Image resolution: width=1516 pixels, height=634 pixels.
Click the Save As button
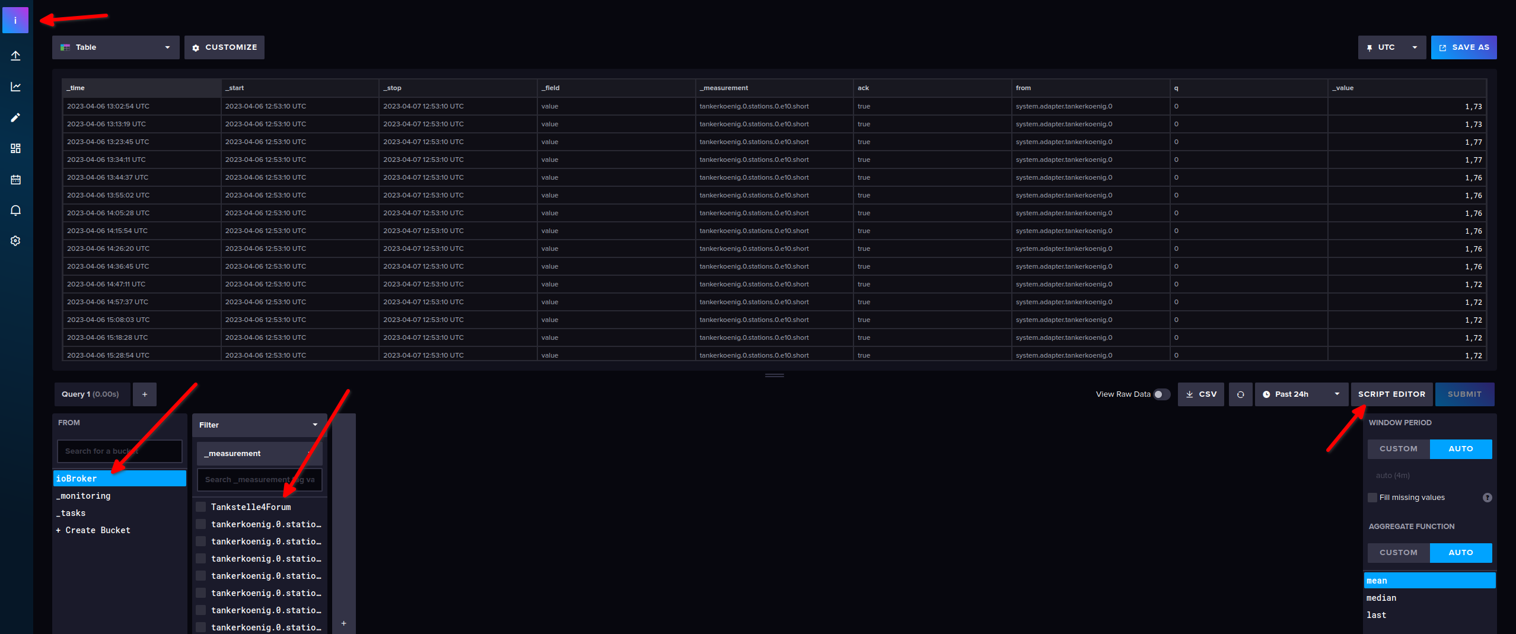coord(1464,47)
